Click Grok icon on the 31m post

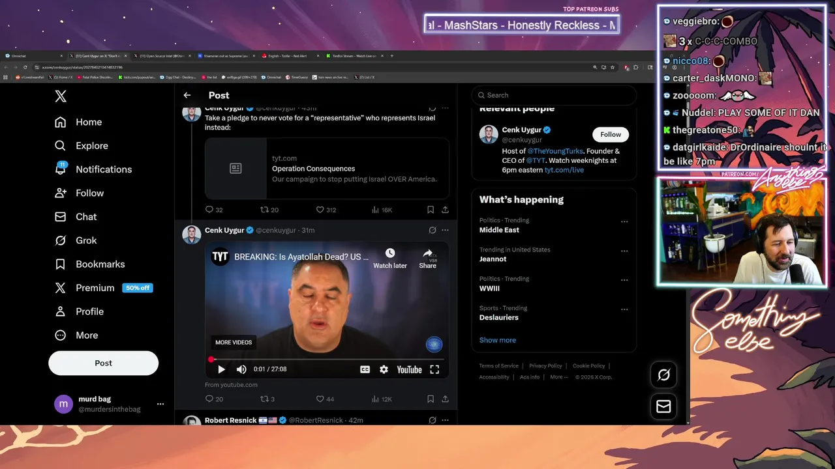[432, 230]
